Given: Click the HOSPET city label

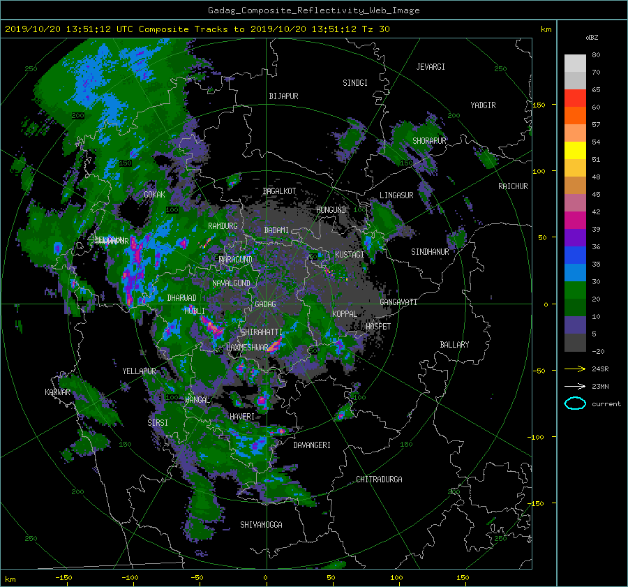Looking at the screenshot, I should pyautogui.click(x=378, y=327).
